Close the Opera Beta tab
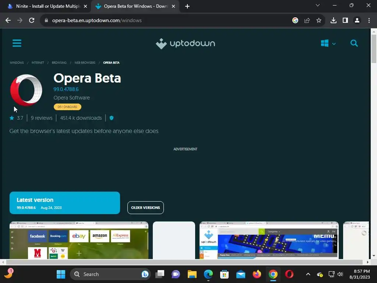377x283 pixels. coord(173,7)
